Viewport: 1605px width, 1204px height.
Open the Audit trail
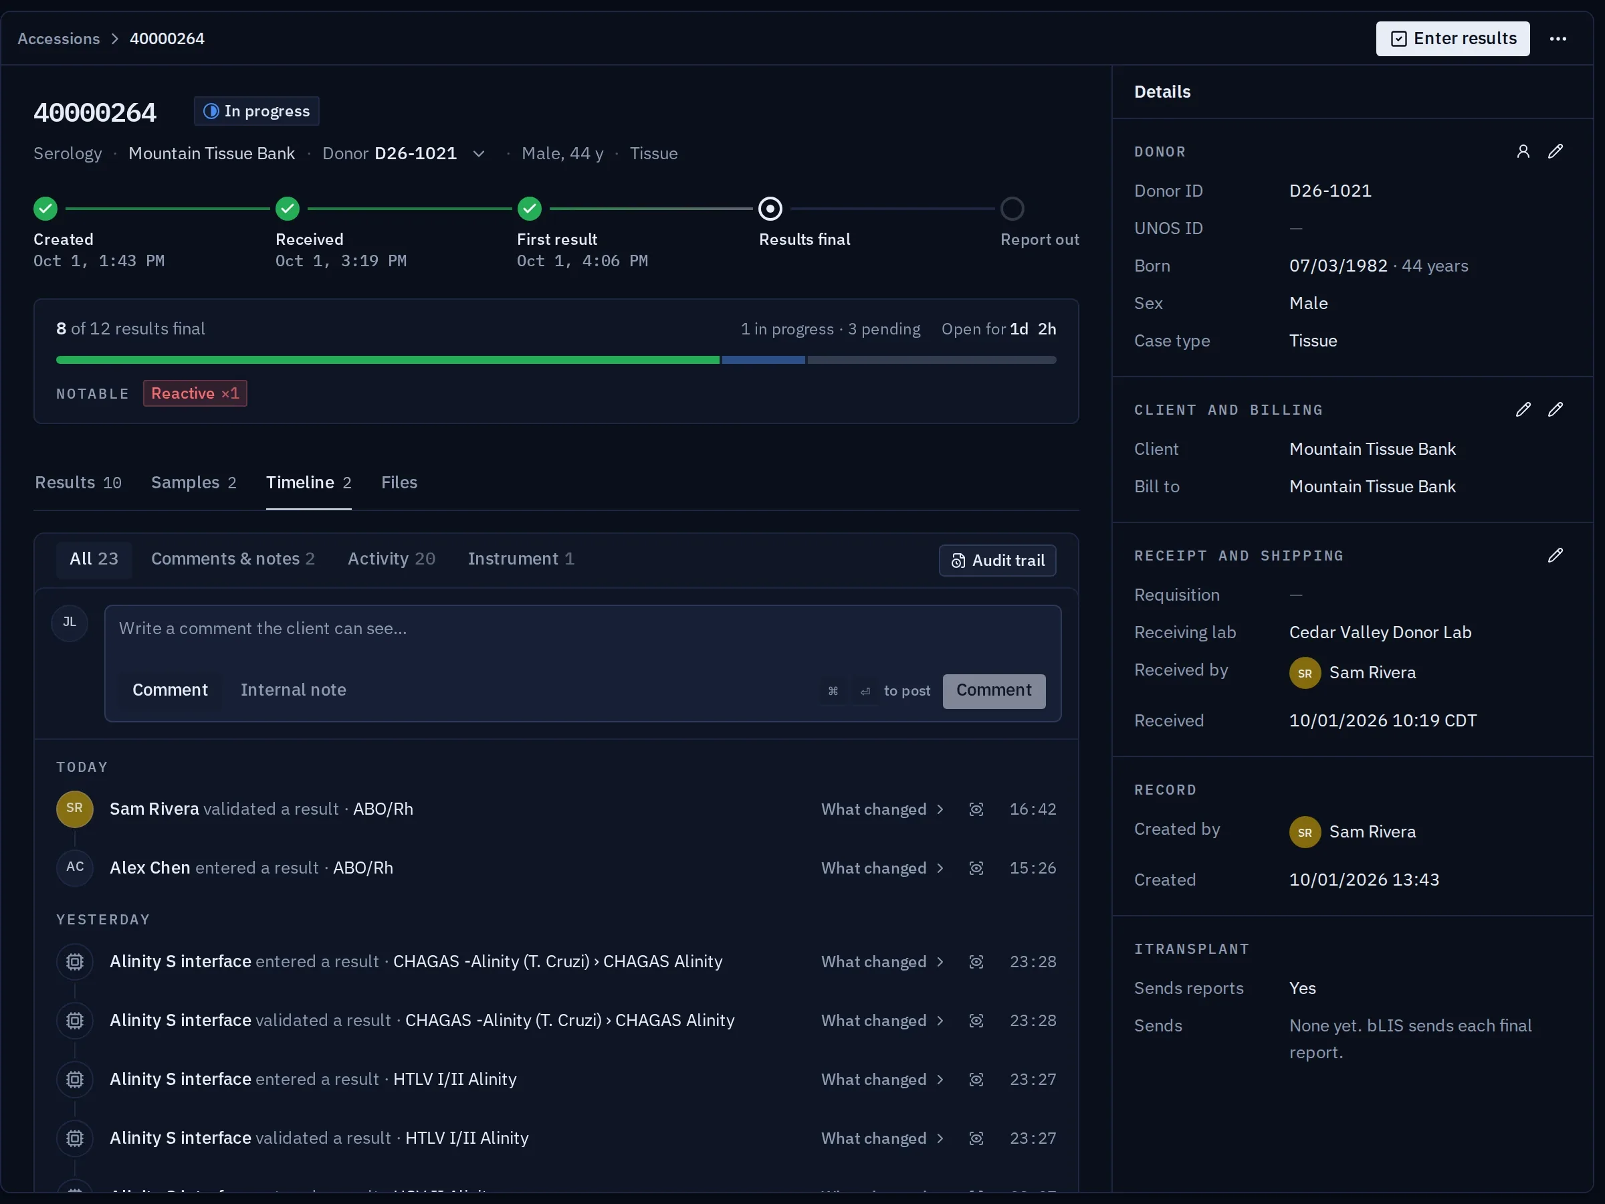click(x=997, y=561)
